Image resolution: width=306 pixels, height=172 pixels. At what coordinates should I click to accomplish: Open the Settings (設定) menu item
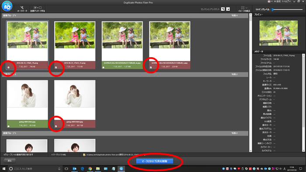point(278,1)
